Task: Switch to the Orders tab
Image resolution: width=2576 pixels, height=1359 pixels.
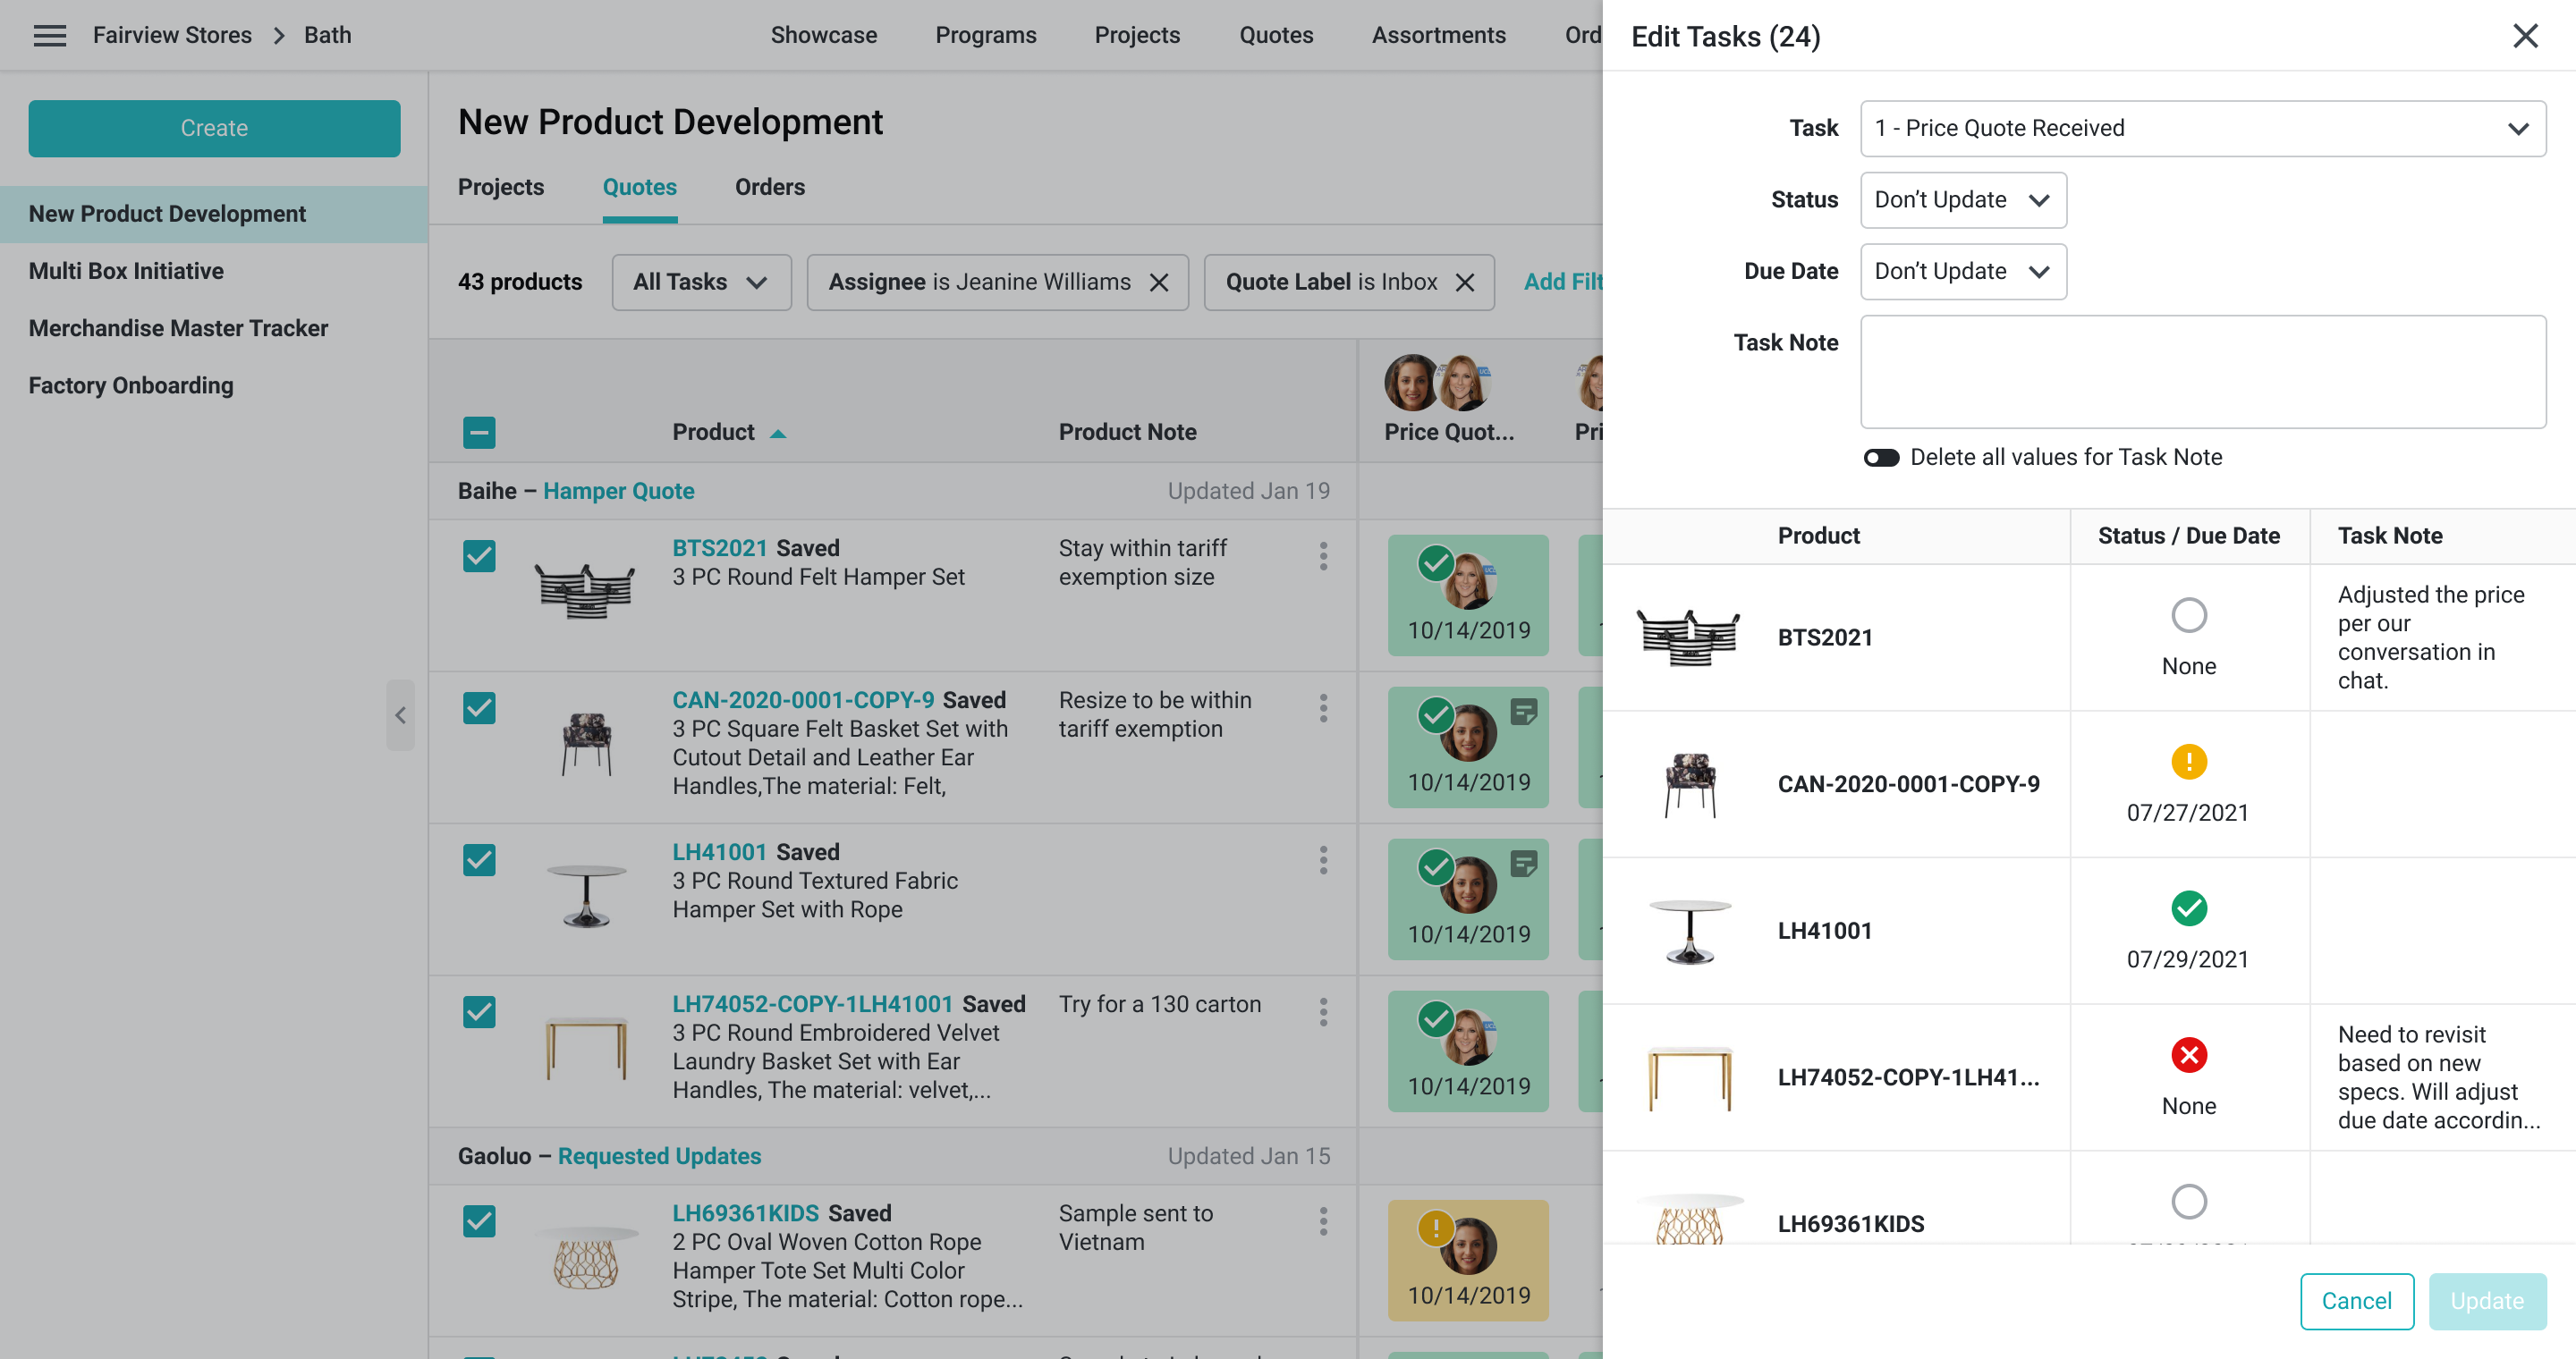Action: point(769,187)
